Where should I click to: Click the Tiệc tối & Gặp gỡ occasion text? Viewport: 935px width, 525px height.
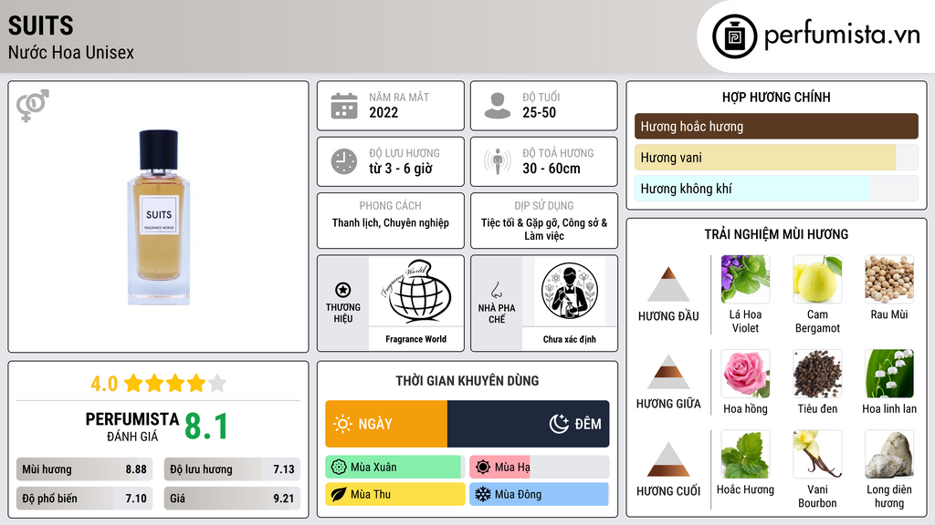(544, 229)
